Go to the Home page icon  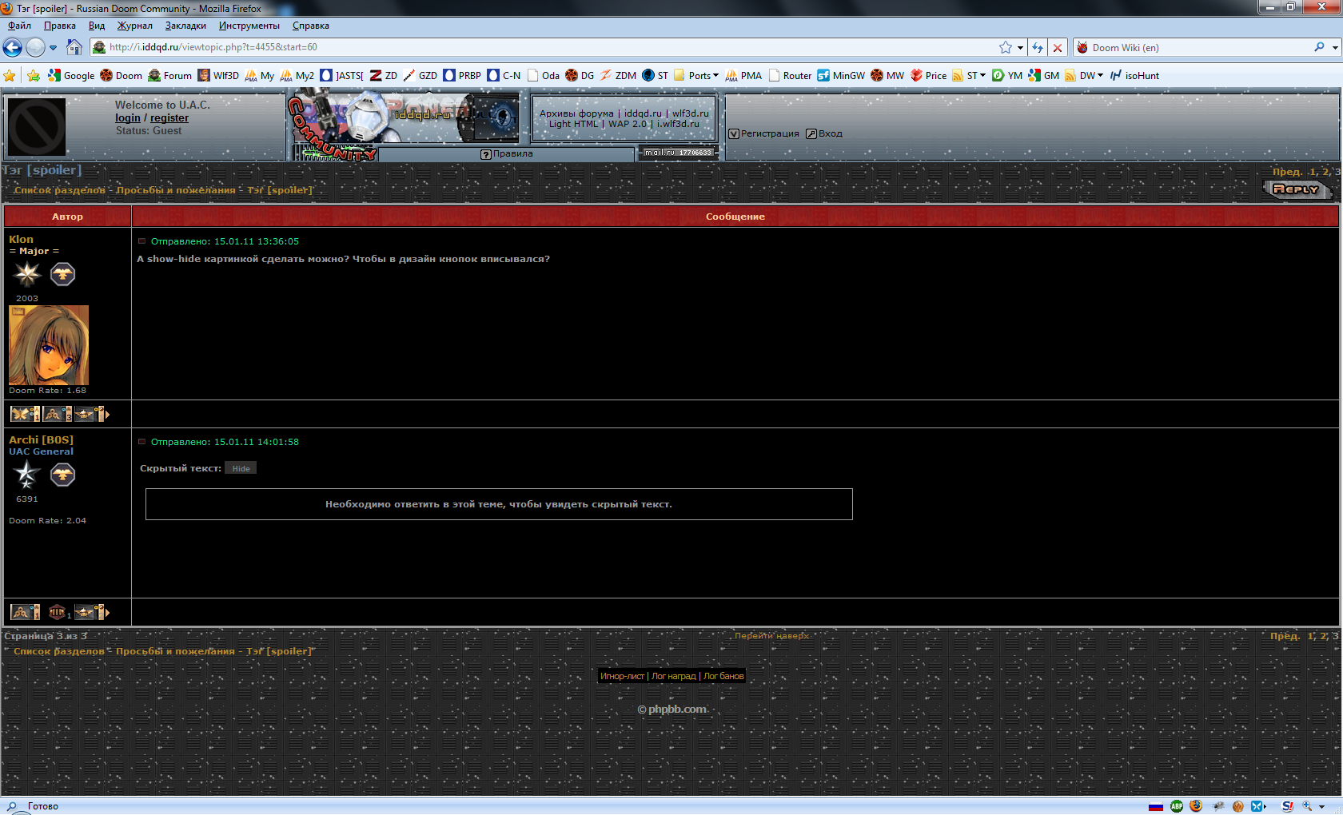click(x=74, y=48)
